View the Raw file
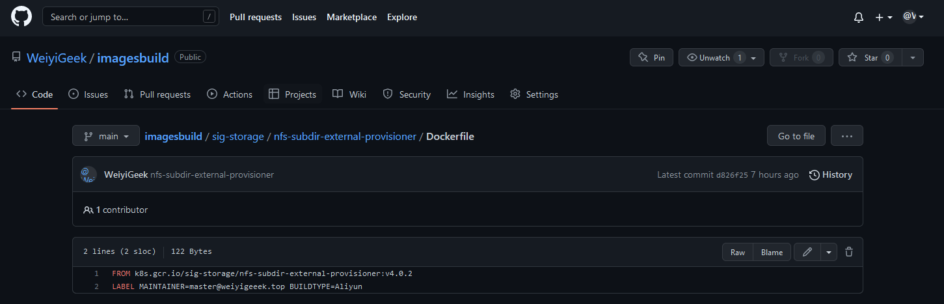This screenshot has height=304, width=944. point(738,252)
